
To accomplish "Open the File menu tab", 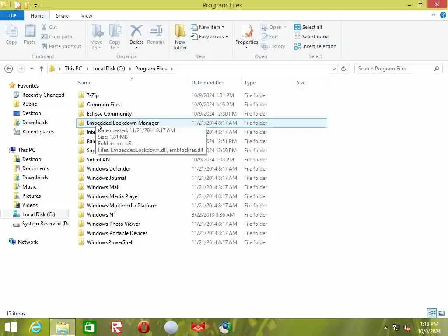I will point(12,15).
